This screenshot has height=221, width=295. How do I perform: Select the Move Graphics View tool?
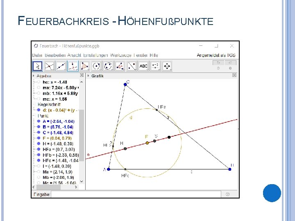coord(167,66)
